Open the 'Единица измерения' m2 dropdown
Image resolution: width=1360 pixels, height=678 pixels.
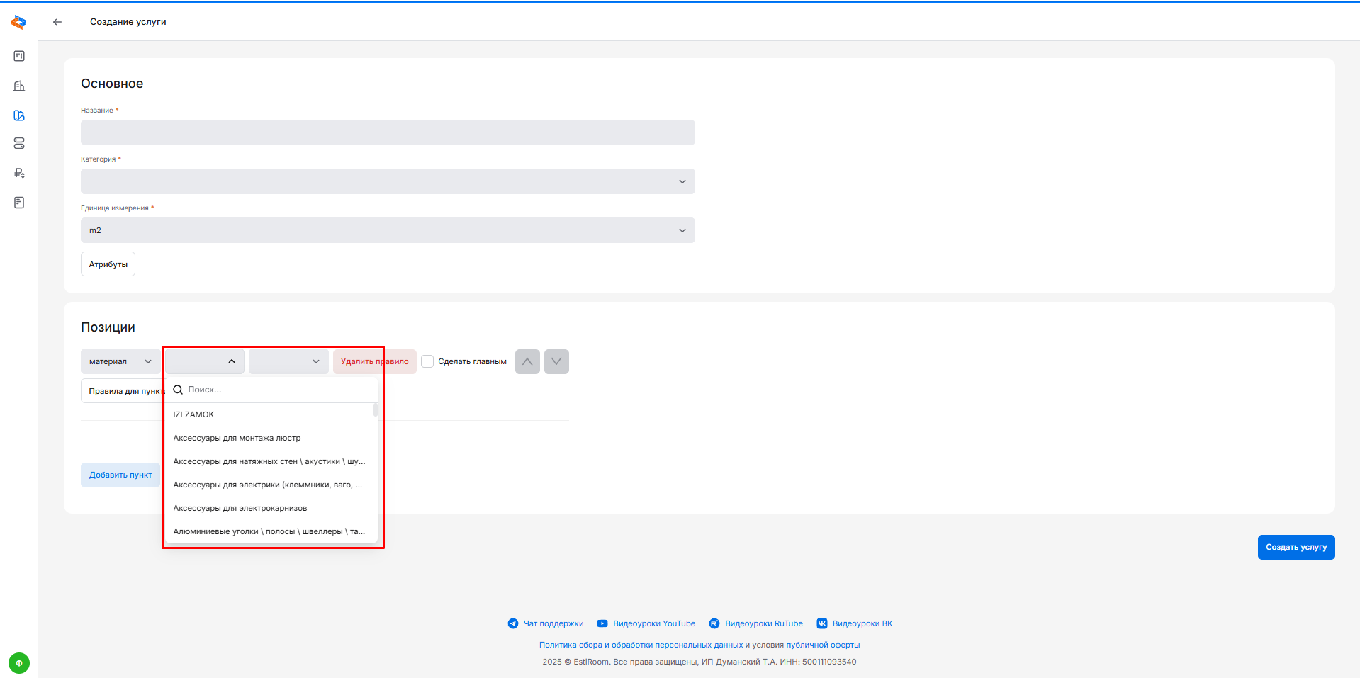click(388, 230)
